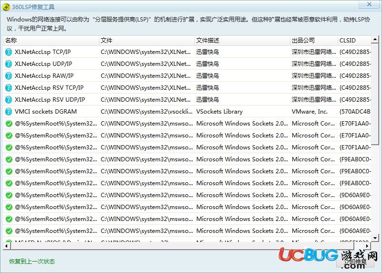Click the question-mark icon for VMCI sockets DGRAM
The width and height of the screenshot is (382, 273).
[x=9, y=112]
